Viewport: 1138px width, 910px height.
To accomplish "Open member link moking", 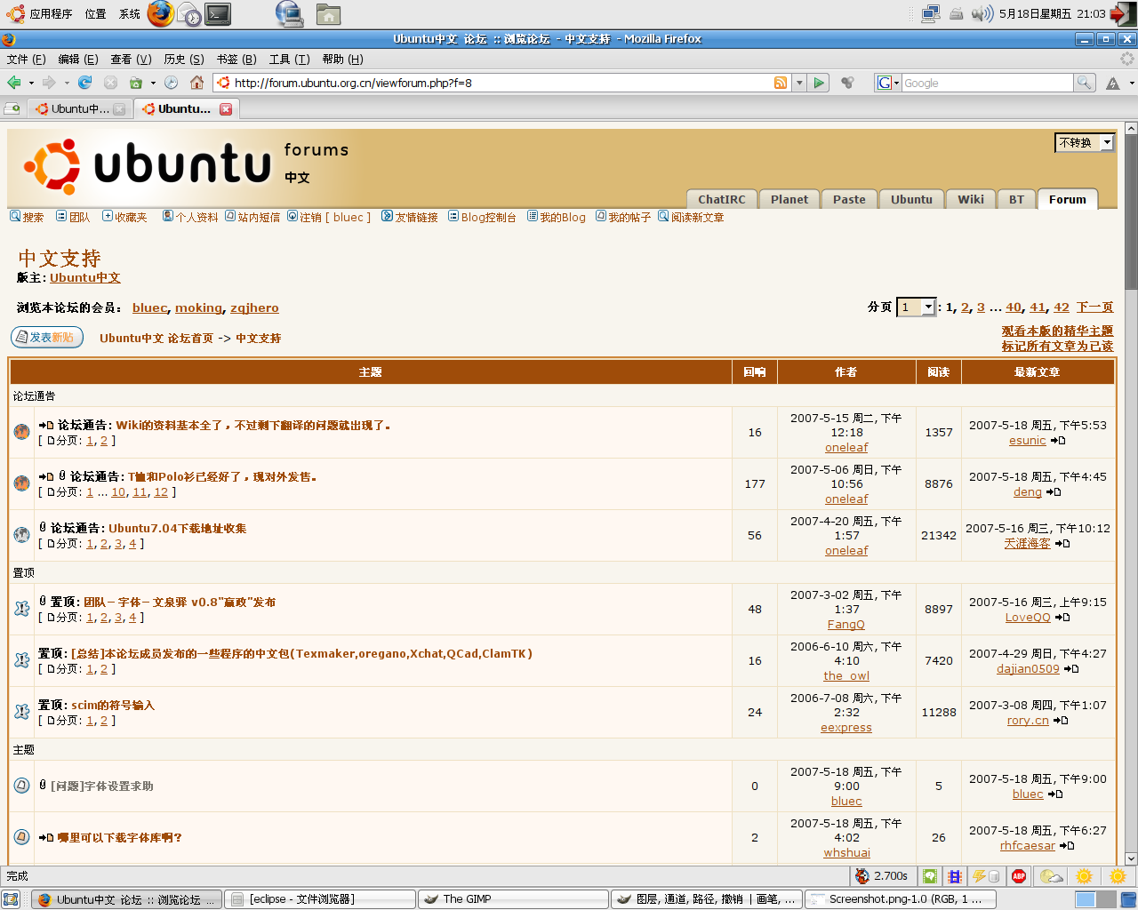I will pos(198,307).
